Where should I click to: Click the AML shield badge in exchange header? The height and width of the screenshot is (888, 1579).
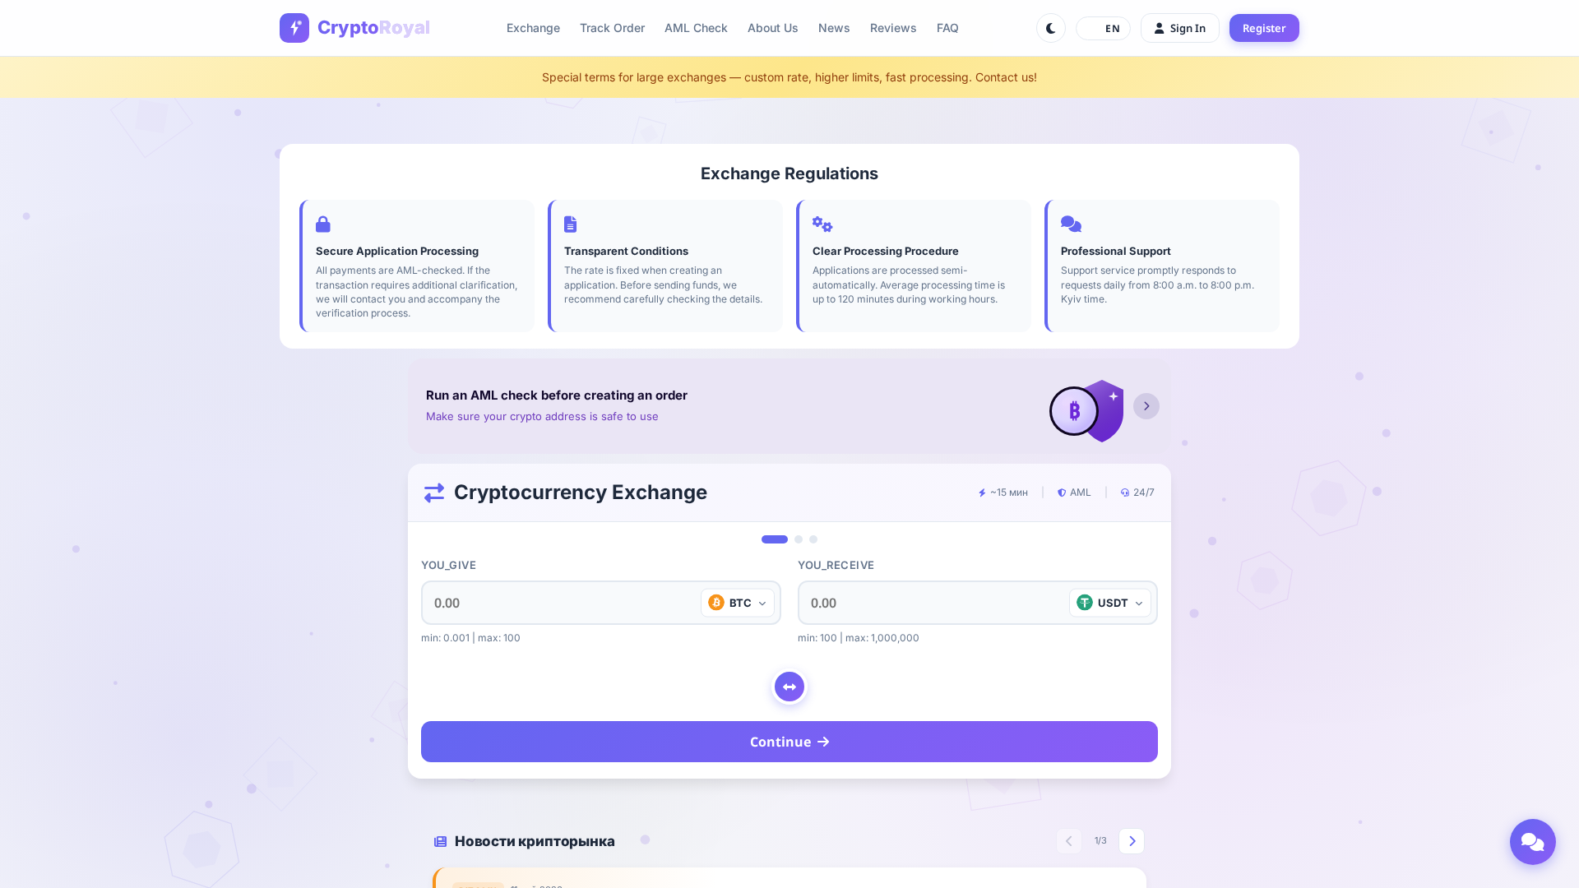click(1074, 493)
